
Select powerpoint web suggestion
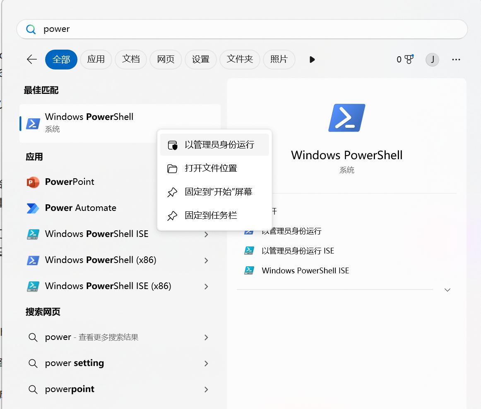pyautogui.click(x=120, y=390)
